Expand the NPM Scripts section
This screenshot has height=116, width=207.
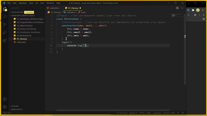[16, 110]
